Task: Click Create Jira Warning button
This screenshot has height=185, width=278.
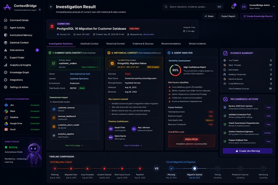Action: point(248,151)
